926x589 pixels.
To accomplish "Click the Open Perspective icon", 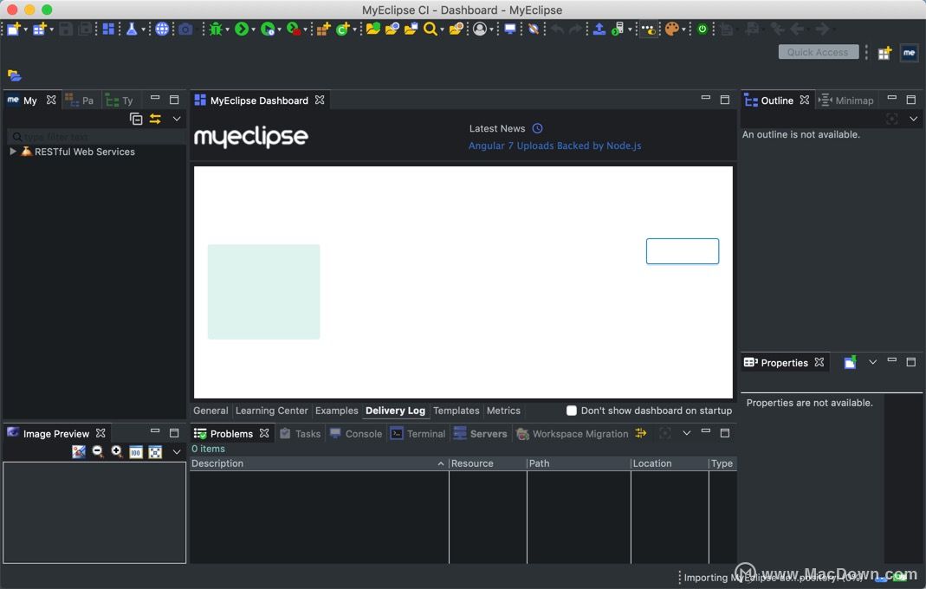I will click(x=884, y=53).
